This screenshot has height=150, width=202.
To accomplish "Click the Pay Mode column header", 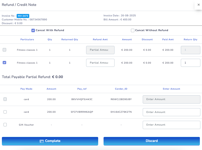I will coord(26,89).
